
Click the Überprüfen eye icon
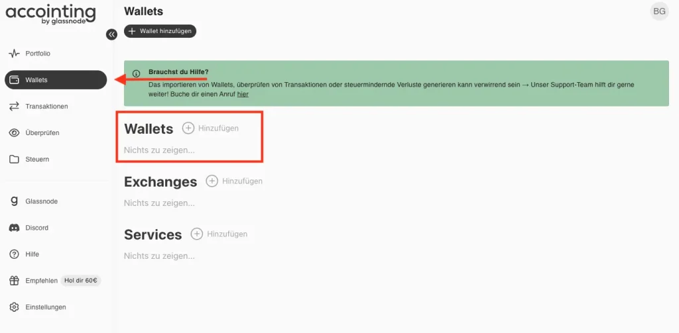[x=14, y=133]
